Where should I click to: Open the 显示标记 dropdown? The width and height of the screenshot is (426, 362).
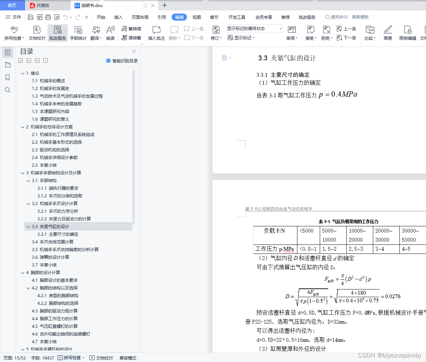[x=241, y=38]
